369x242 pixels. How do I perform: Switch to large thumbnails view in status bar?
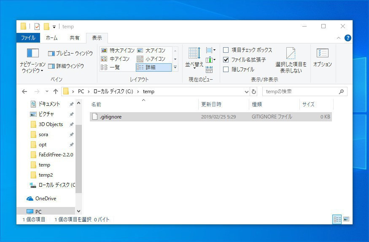coord(346,219)
